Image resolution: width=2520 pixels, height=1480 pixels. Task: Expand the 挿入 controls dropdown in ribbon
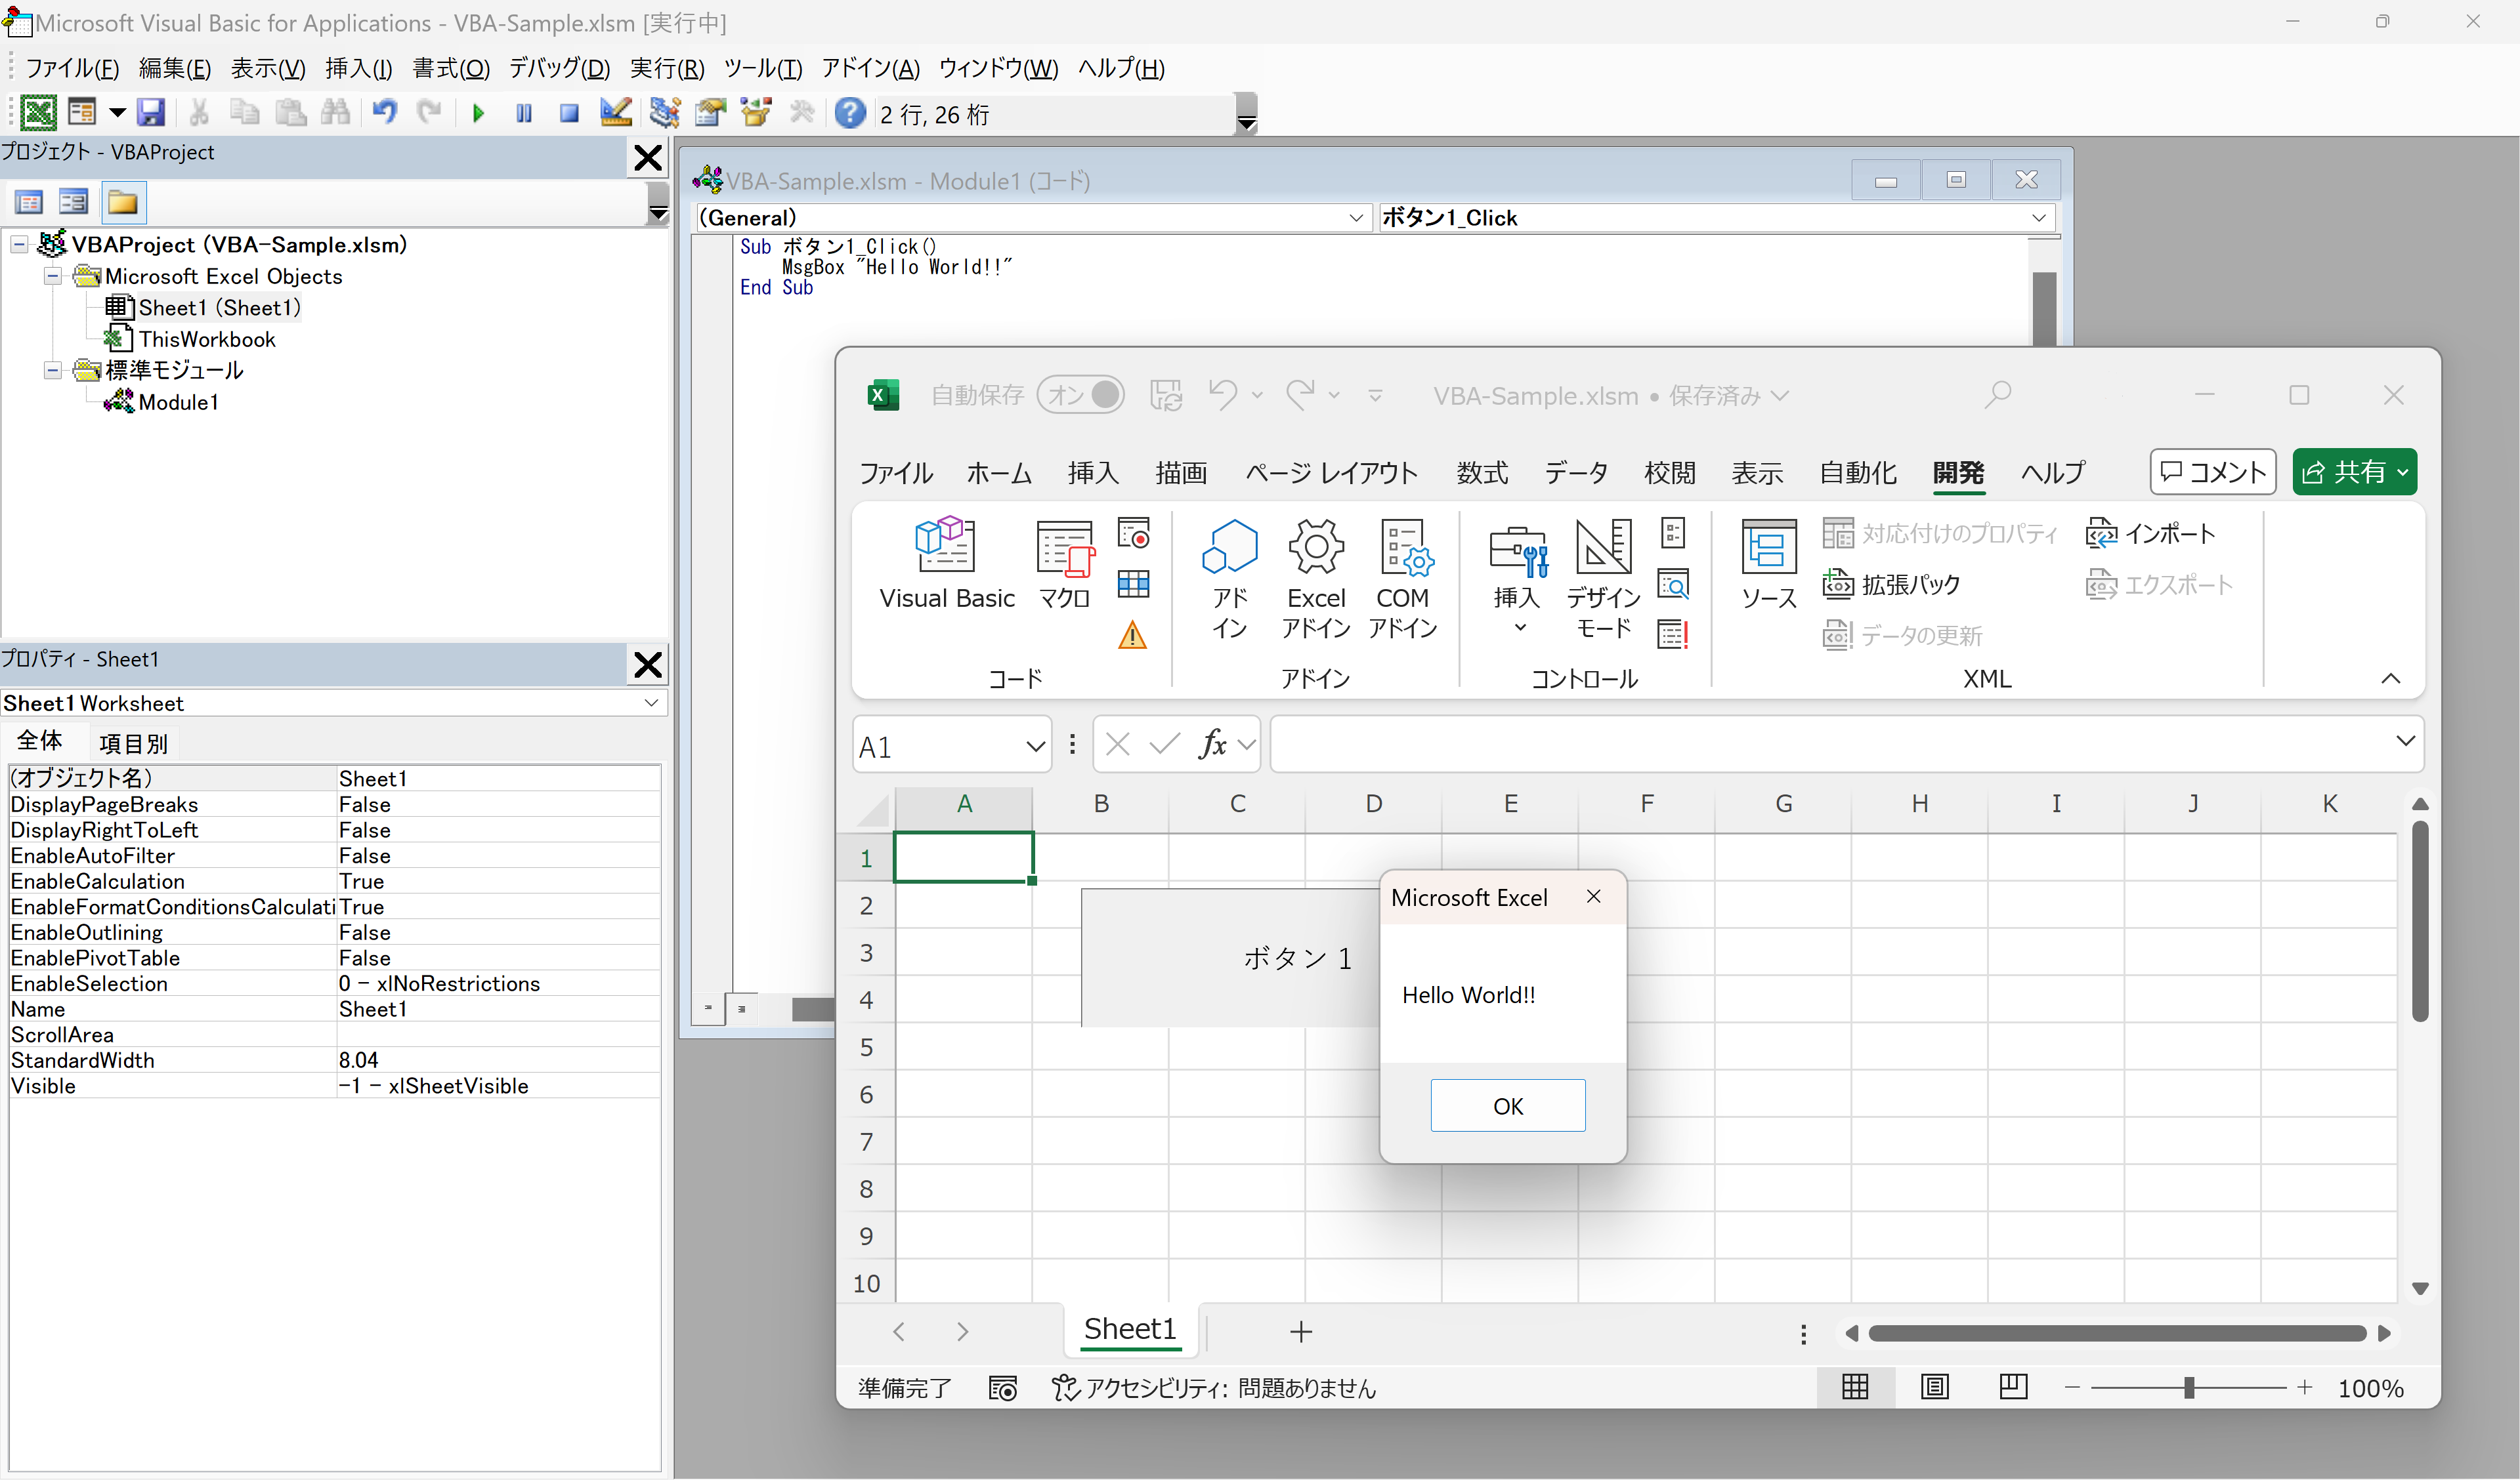coord(1520,628)
